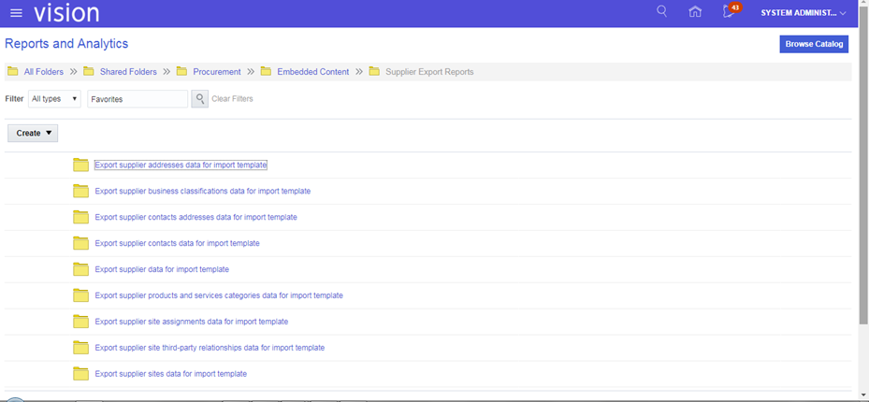Click the scrollbar down arrow
Viewport: 869px width, 402px height.
[864, 395]
